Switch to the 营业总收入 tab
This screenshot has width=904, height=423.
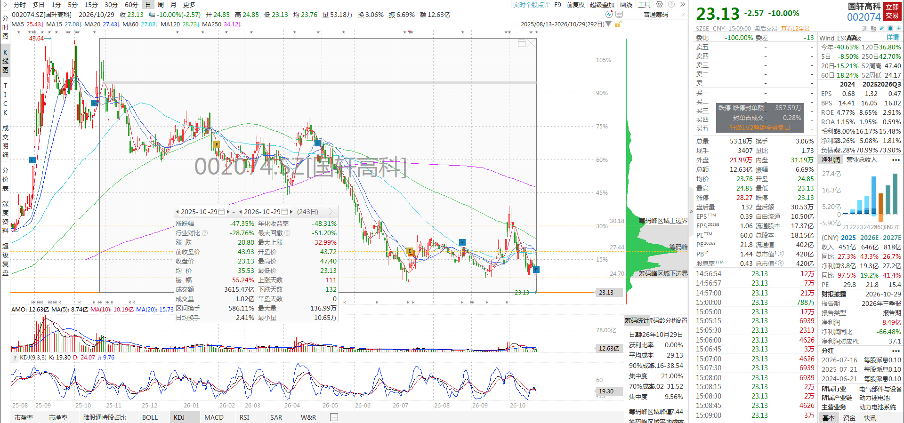point(862,160)
